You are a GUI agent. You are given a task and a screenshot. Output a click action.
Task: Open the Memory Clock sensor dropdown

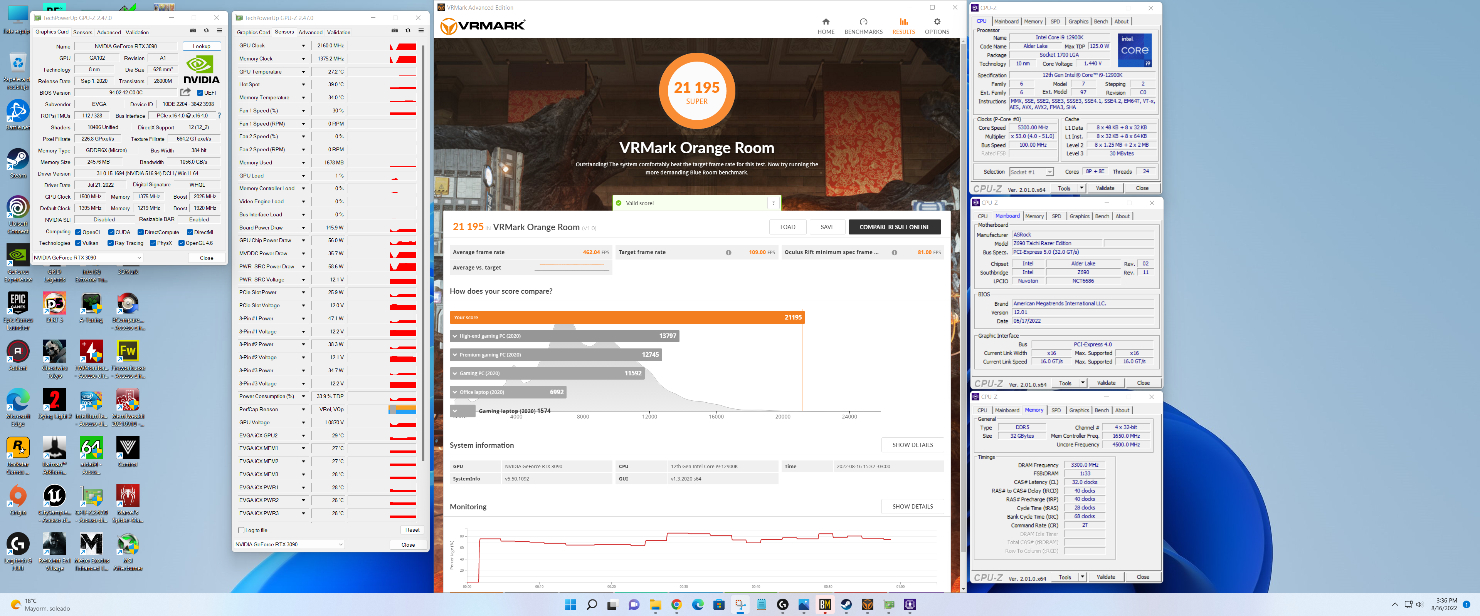(303, 59)
